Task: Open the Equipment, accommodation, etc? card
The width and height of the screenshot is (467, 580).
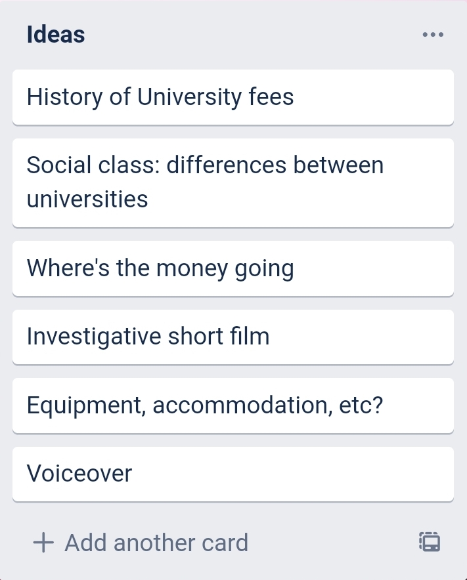Action: [x=233, y=405]
